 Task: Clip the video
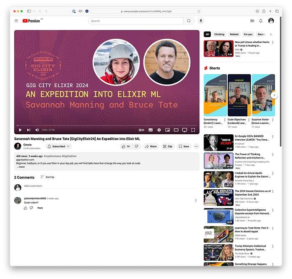[168, 146]
